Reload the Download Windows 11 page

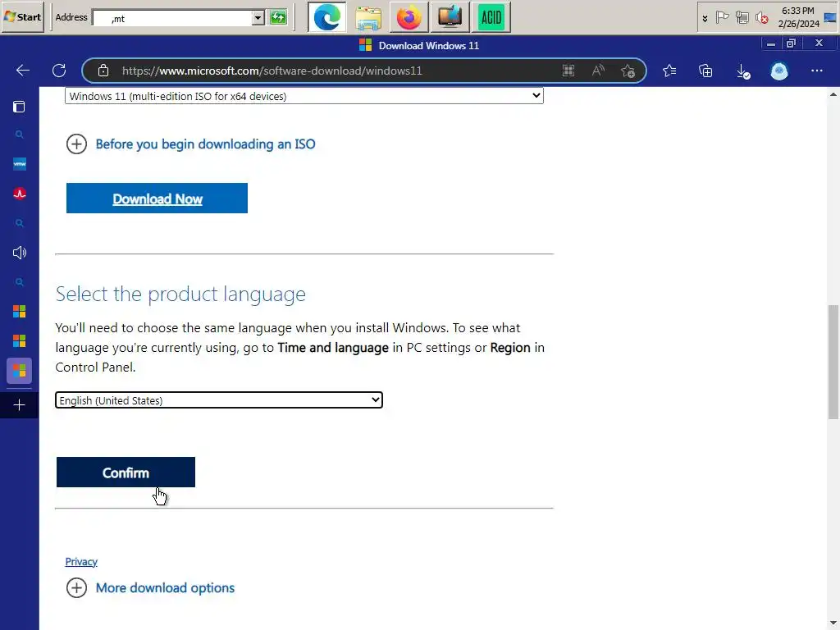point(59,71)
